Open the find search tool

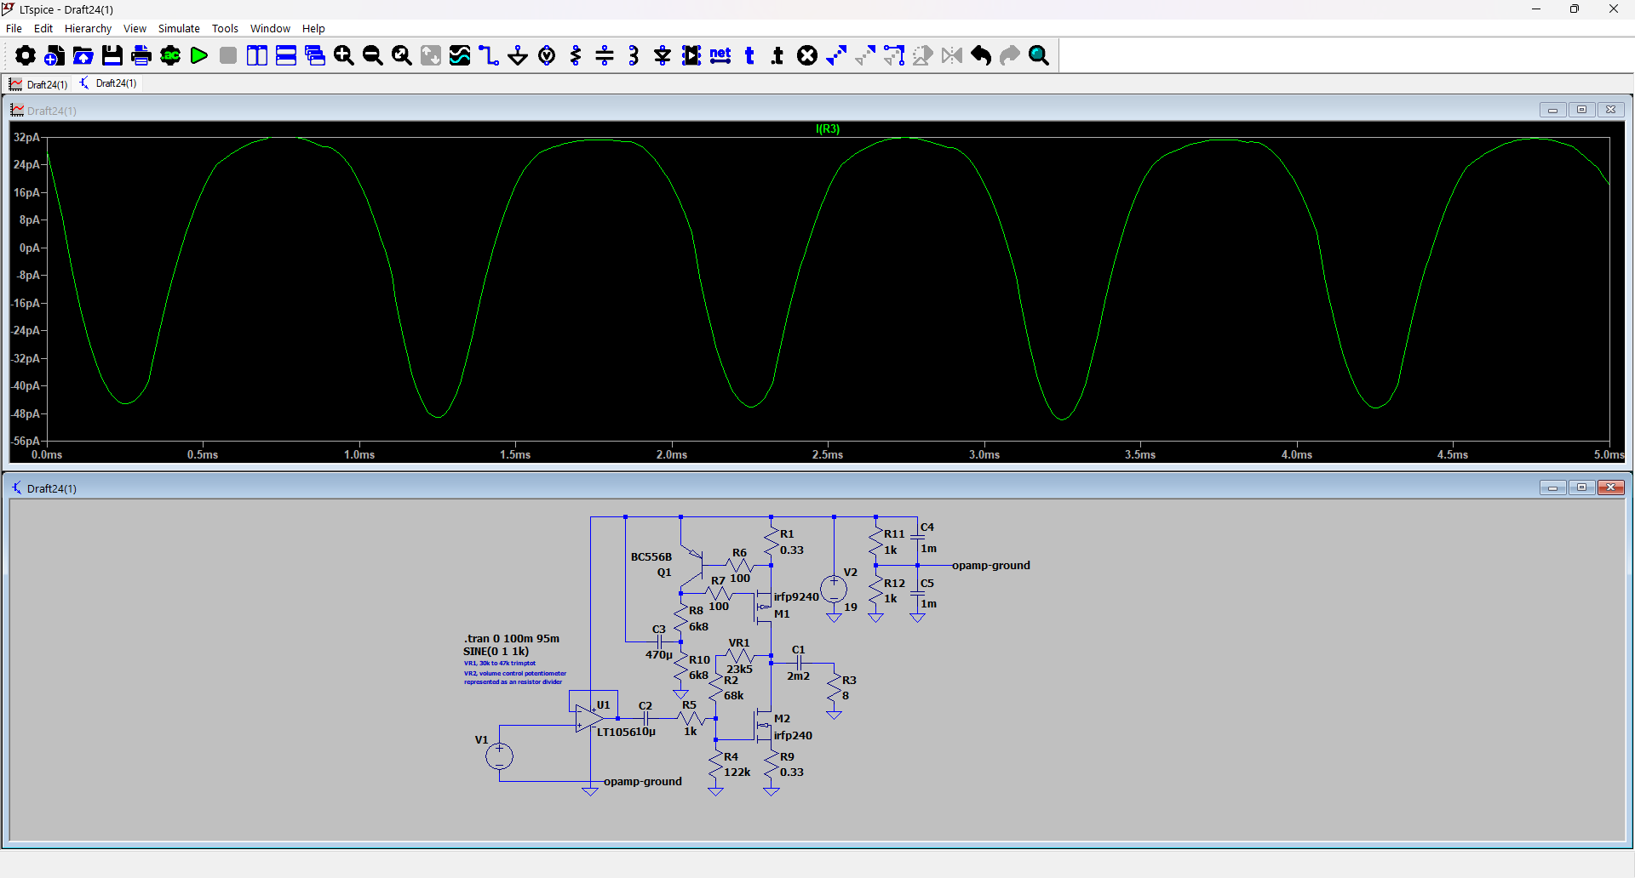point(1039,56)
